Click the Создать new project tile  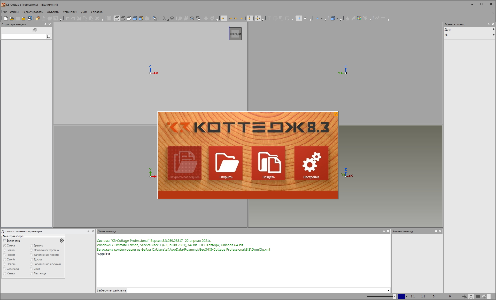pyautogui.click(x=268, y=163)
